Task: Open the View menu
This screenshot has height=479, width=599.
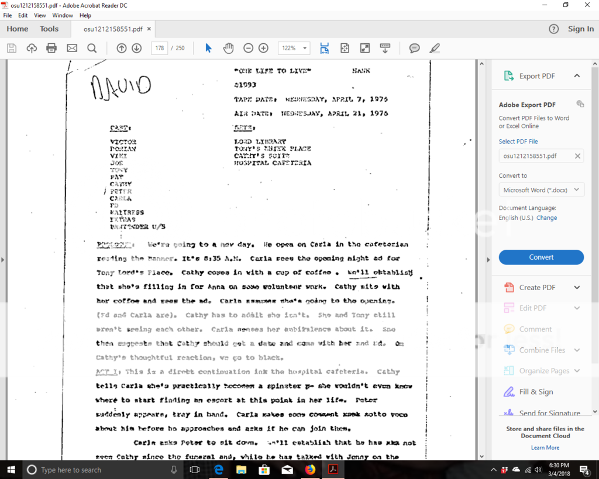Action: tap(40, 15)
